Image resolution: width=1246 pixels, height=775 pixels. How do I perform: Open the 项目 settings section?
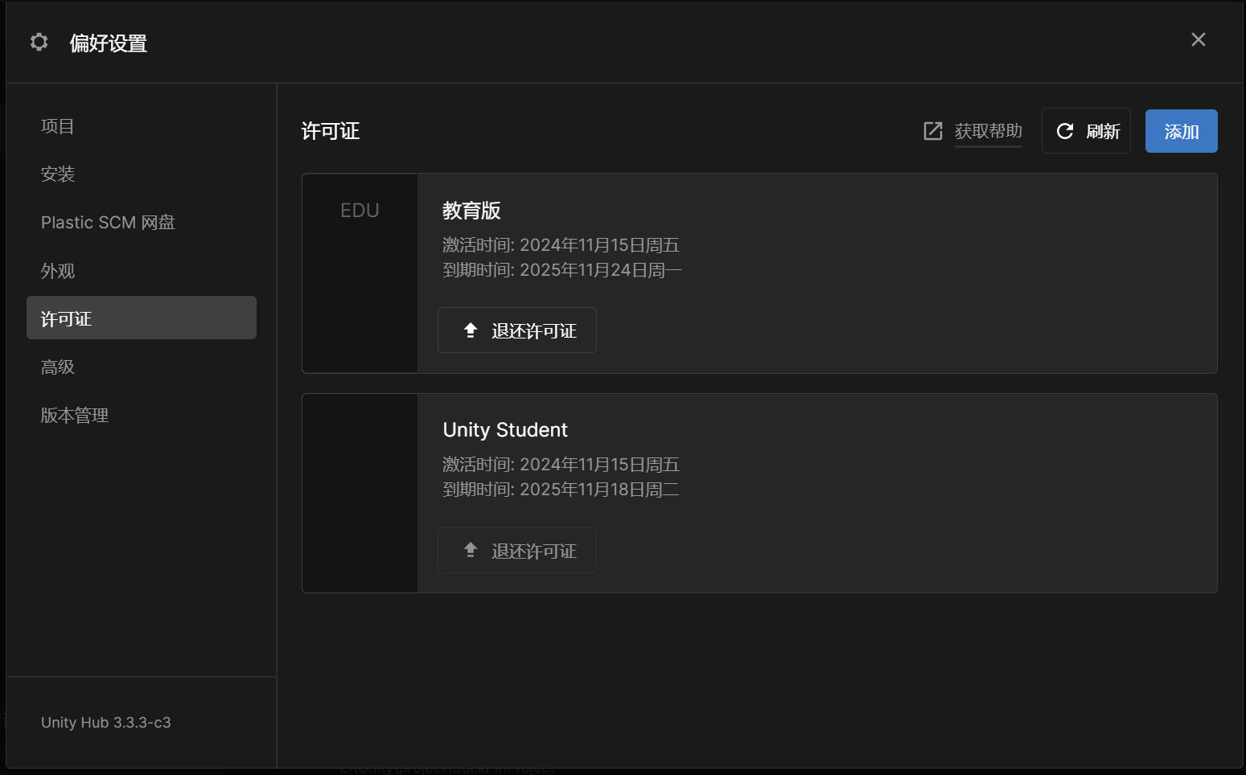(x=58, y=126)
